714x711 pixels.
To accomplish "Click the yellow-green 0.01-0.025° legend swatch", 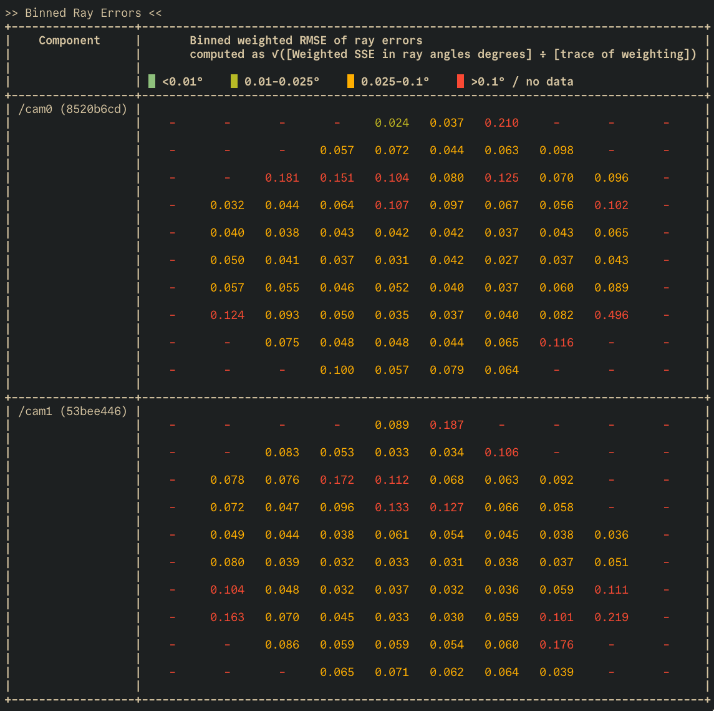I will pyautogui.click(x=234, y=82).
